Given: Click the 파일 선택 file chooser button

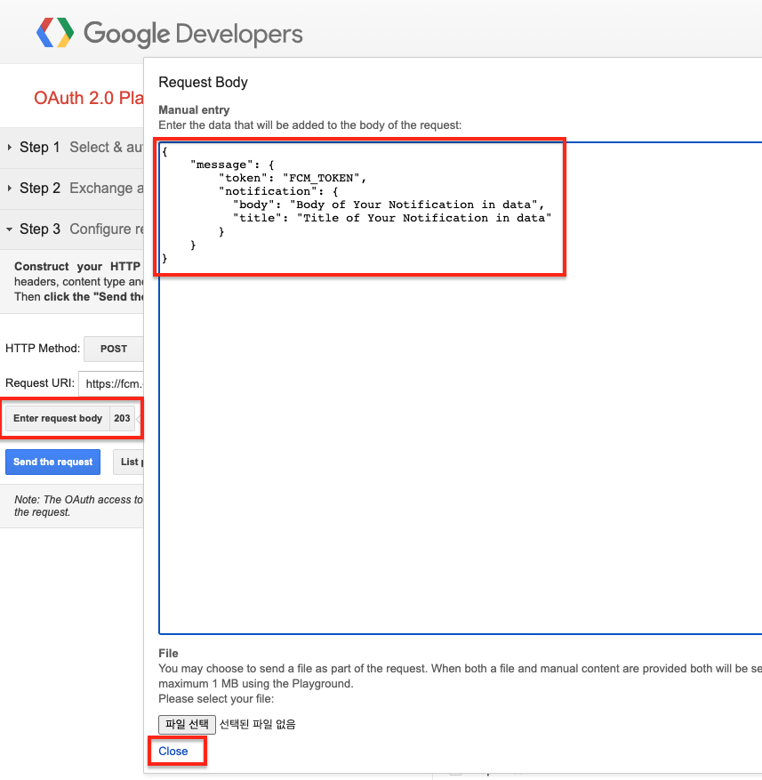Looking at the screenshot, I should click(x=187, y=724).
